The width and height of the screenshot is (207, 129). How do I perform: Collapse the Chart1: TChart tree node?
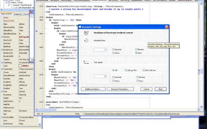pos(6,2)
